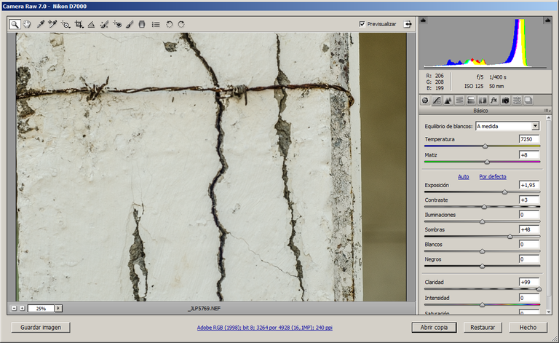559x343 pixels.
Task: Click the Exposición slider handle
Action: tap(505, 192)
